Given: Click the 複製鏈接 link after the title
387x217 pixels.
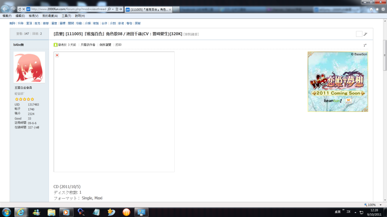Looking at the screenshot, I should tap(191, 34).
